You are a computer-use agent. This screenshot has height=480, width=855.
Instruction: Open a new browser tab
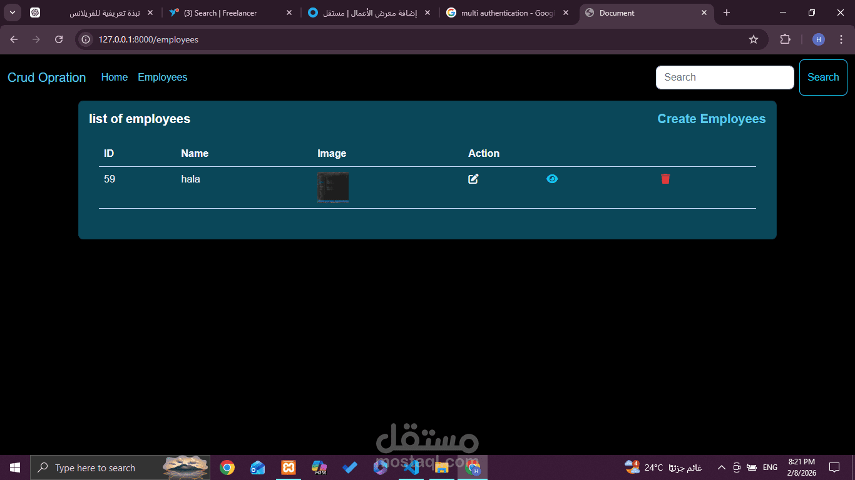727,13
